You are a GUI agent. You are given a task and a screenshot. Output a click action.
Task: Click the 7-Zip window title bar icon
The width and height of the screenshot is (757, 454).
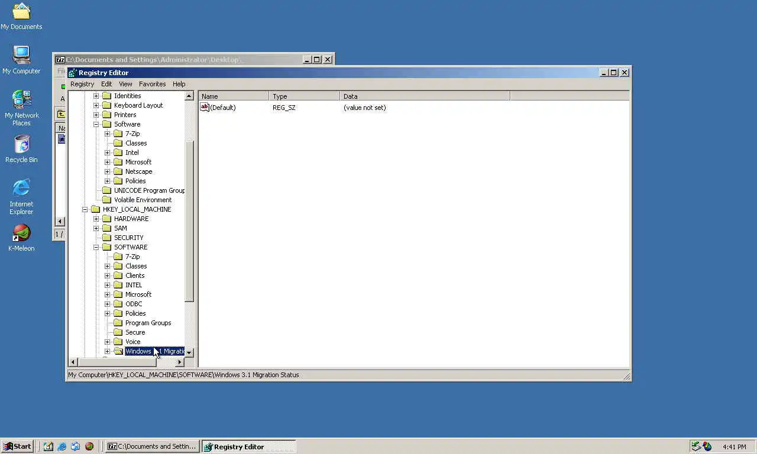(x=60, y=60)
